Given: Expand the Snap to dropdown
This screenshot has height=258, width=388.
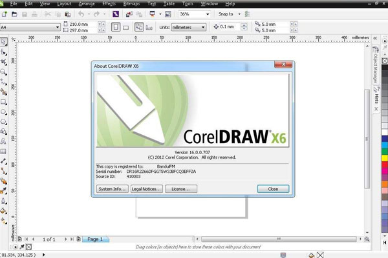Looking at the screenshot, I should [x=239, y=14].
